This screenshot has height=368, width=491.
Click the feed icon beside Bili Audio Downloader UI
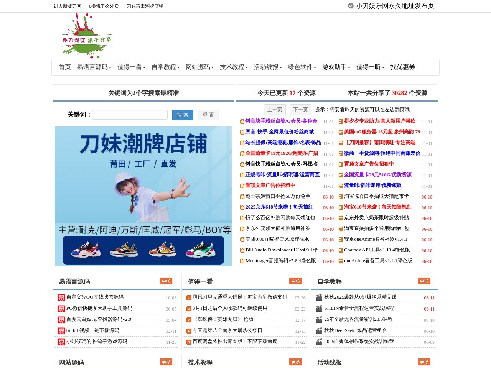coord(242,250)
